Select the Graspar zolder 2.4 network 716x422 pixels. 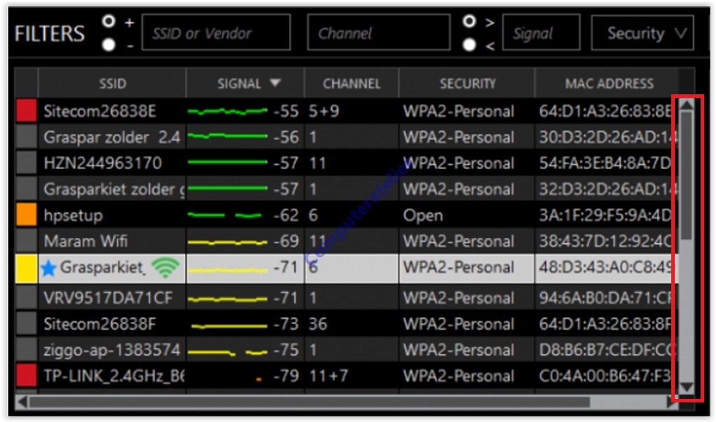click(x=347, y=137)
